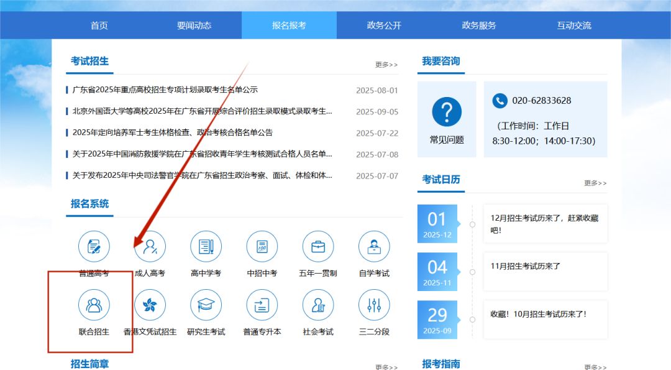Open the 普通高考 registration icon
This screenshot has width=671, height=370.
[x=94, y=247]
